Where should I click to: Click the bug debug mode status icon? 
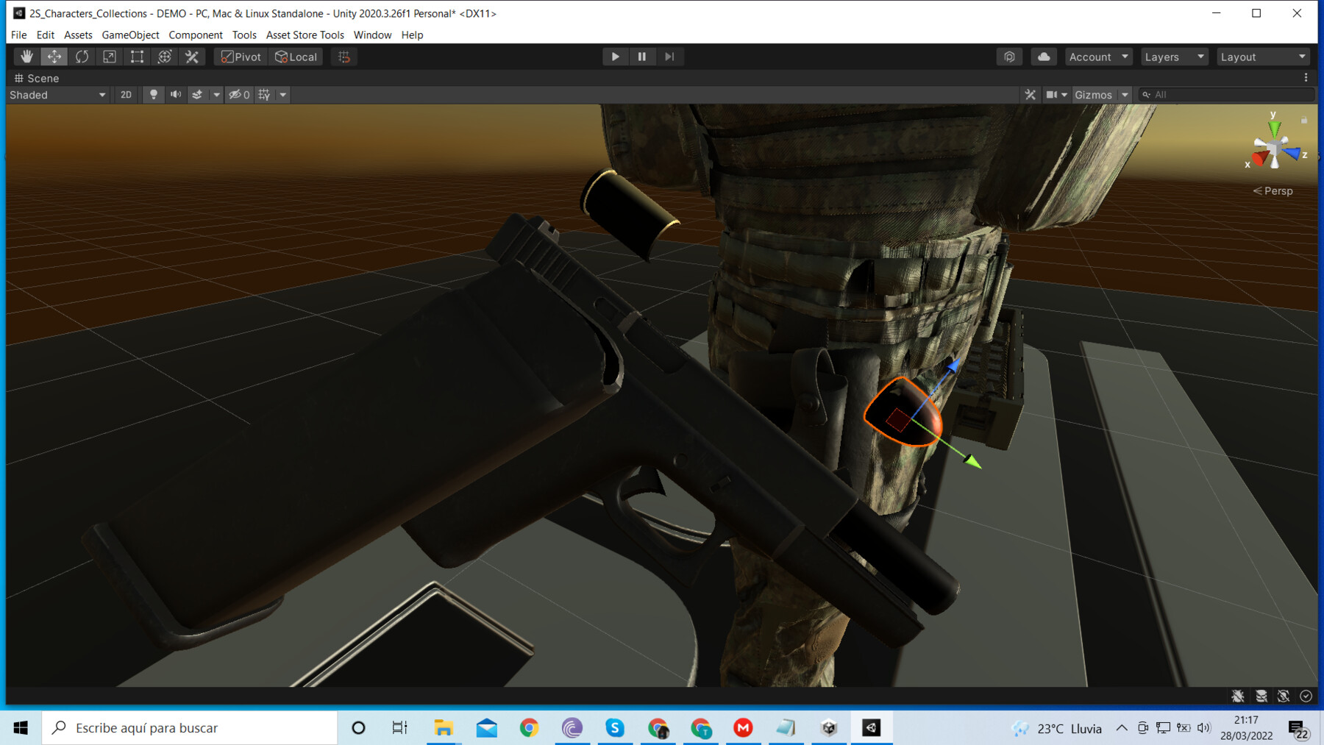click(x=1238, y=696)
